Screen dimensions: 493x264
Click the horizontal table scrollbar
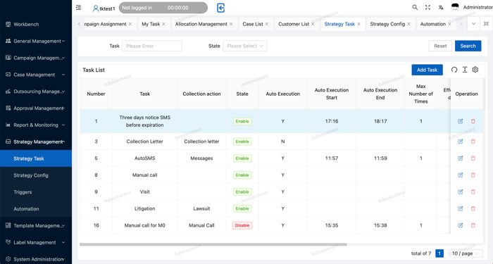pos(213,244)
